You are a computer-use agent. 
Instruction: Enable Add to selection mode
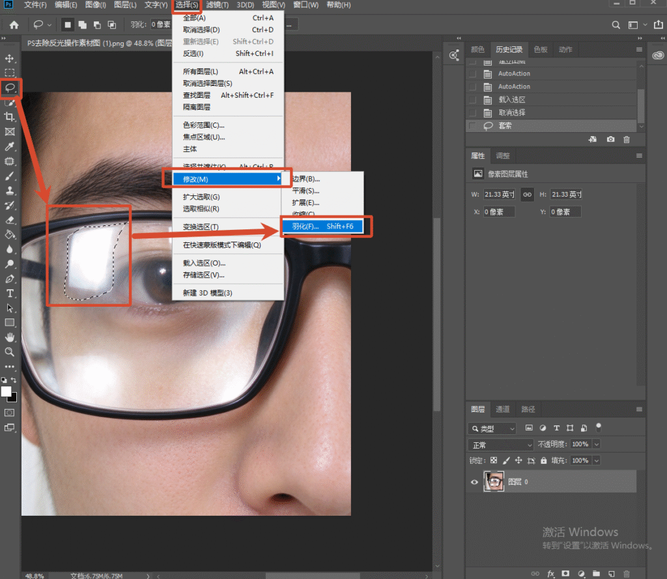(83, 25)
